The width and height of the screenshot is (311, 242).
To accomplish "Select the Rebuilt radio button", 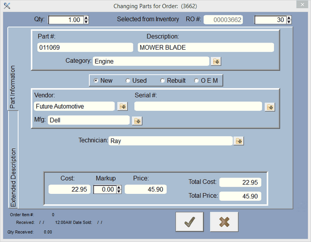I will (163, 80).
